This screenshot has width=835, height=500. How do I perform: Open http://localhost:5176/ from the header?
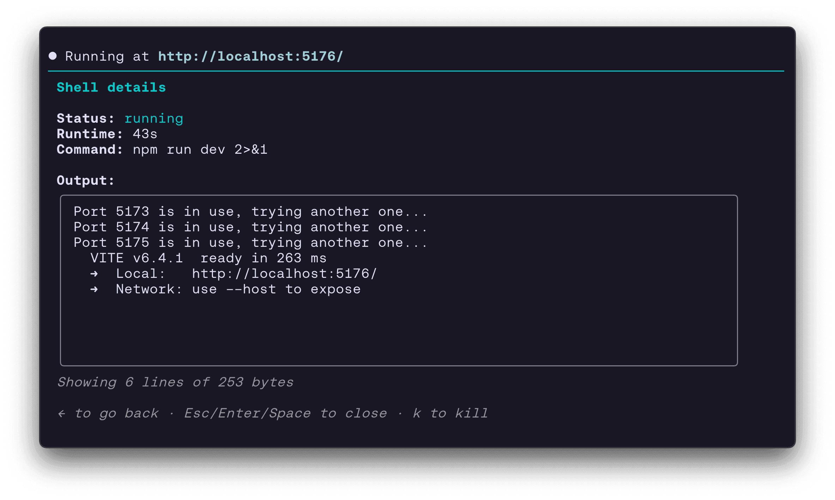250,56
